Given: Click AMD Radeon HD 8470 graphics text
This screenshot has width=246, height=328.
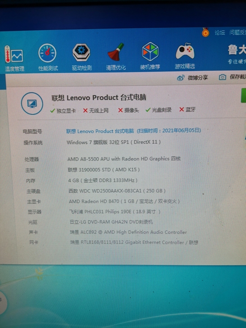Looking at the screenshot, I should tap(124, 201).
